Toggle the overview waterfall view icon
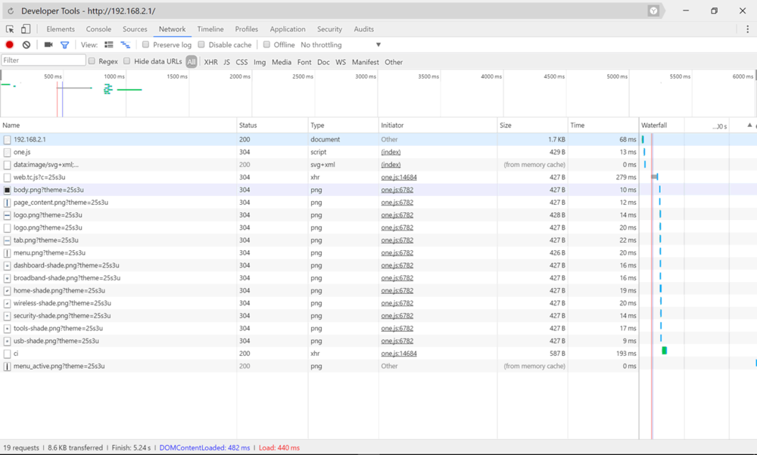Screen dimensions: 757x455 point(126,45)
